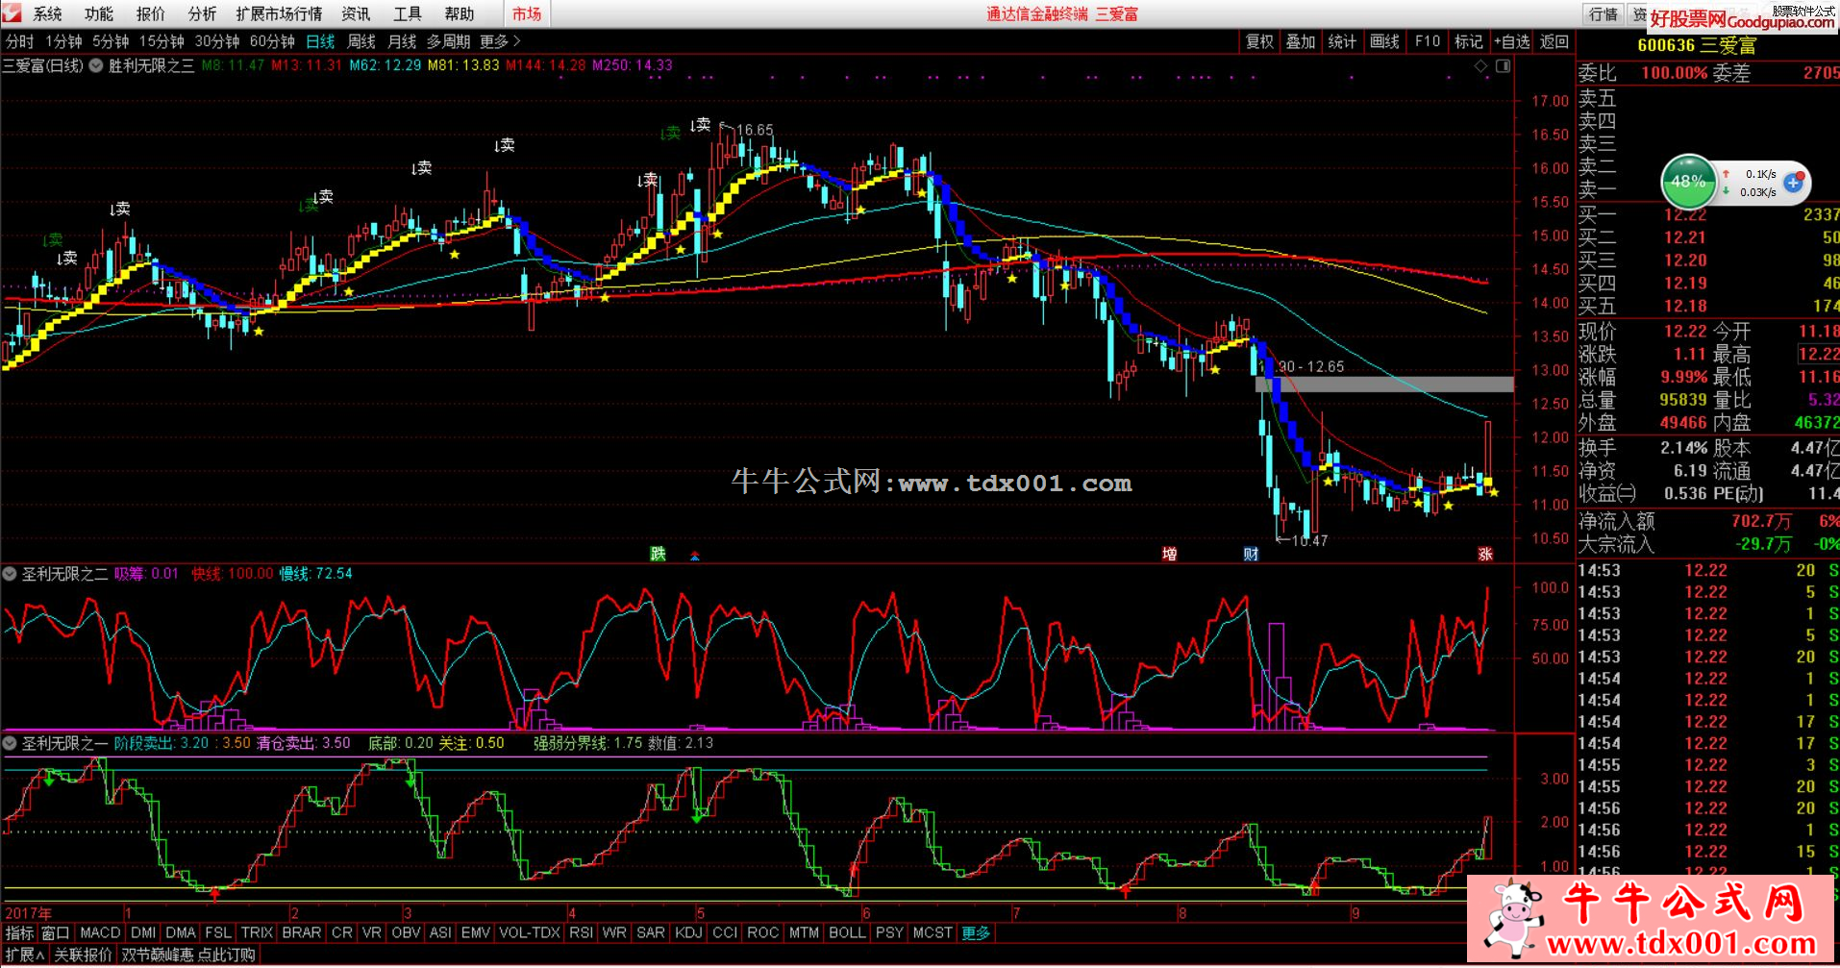Select the MACD indicator
The width and height of the screenshot is (1840, 968).
click(100, 932)
